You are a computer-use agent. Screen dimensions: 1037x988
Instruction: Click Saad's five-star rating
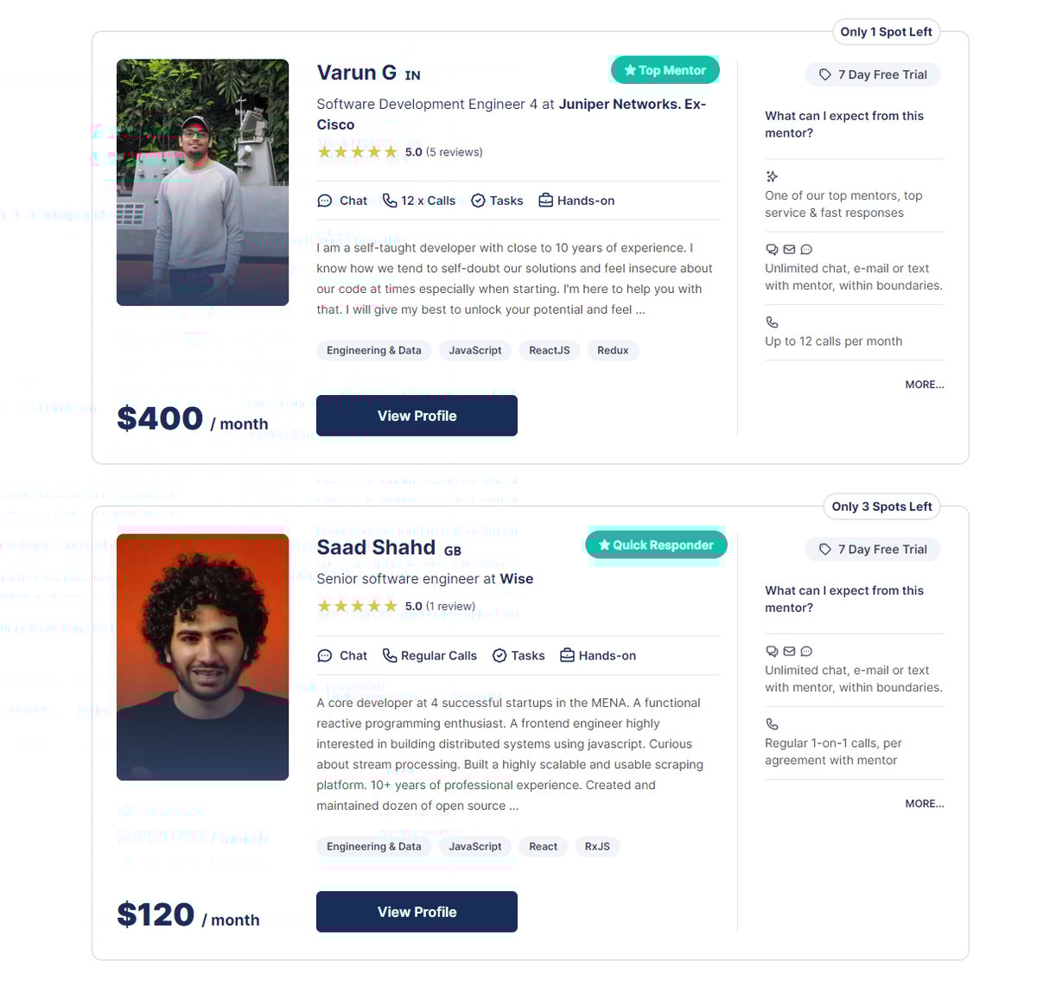point(357,606)
